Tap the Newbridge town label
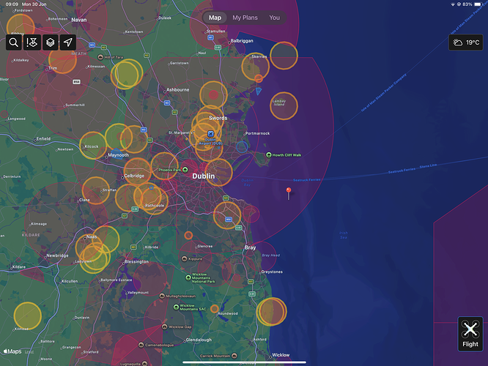The height and width of the screenshot is (366, 488). pyautogui.click(x=57, y=255)
